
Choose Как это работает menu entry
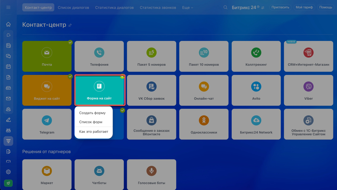coord(93,131)
